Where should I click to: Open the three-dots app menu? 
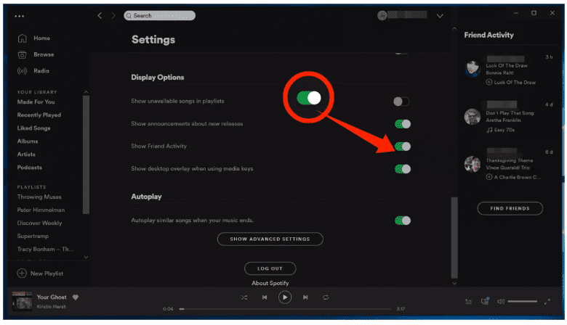(x=19, y=16)
